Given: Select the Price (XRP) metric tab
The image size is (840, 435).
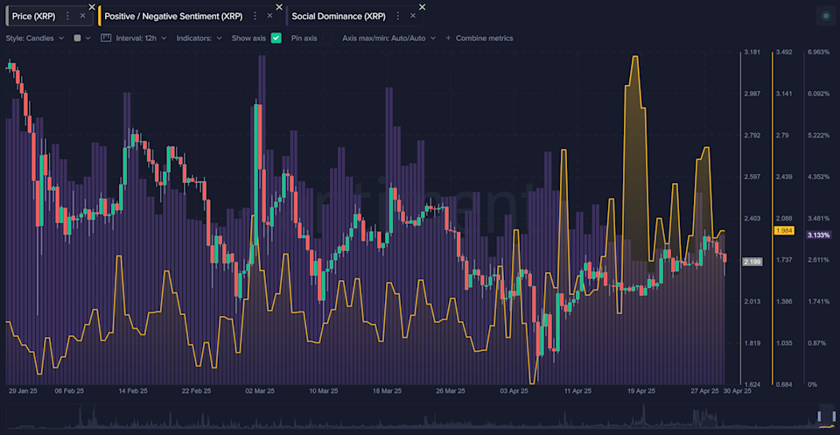Looking at the screenshot, I should point(33,16).
